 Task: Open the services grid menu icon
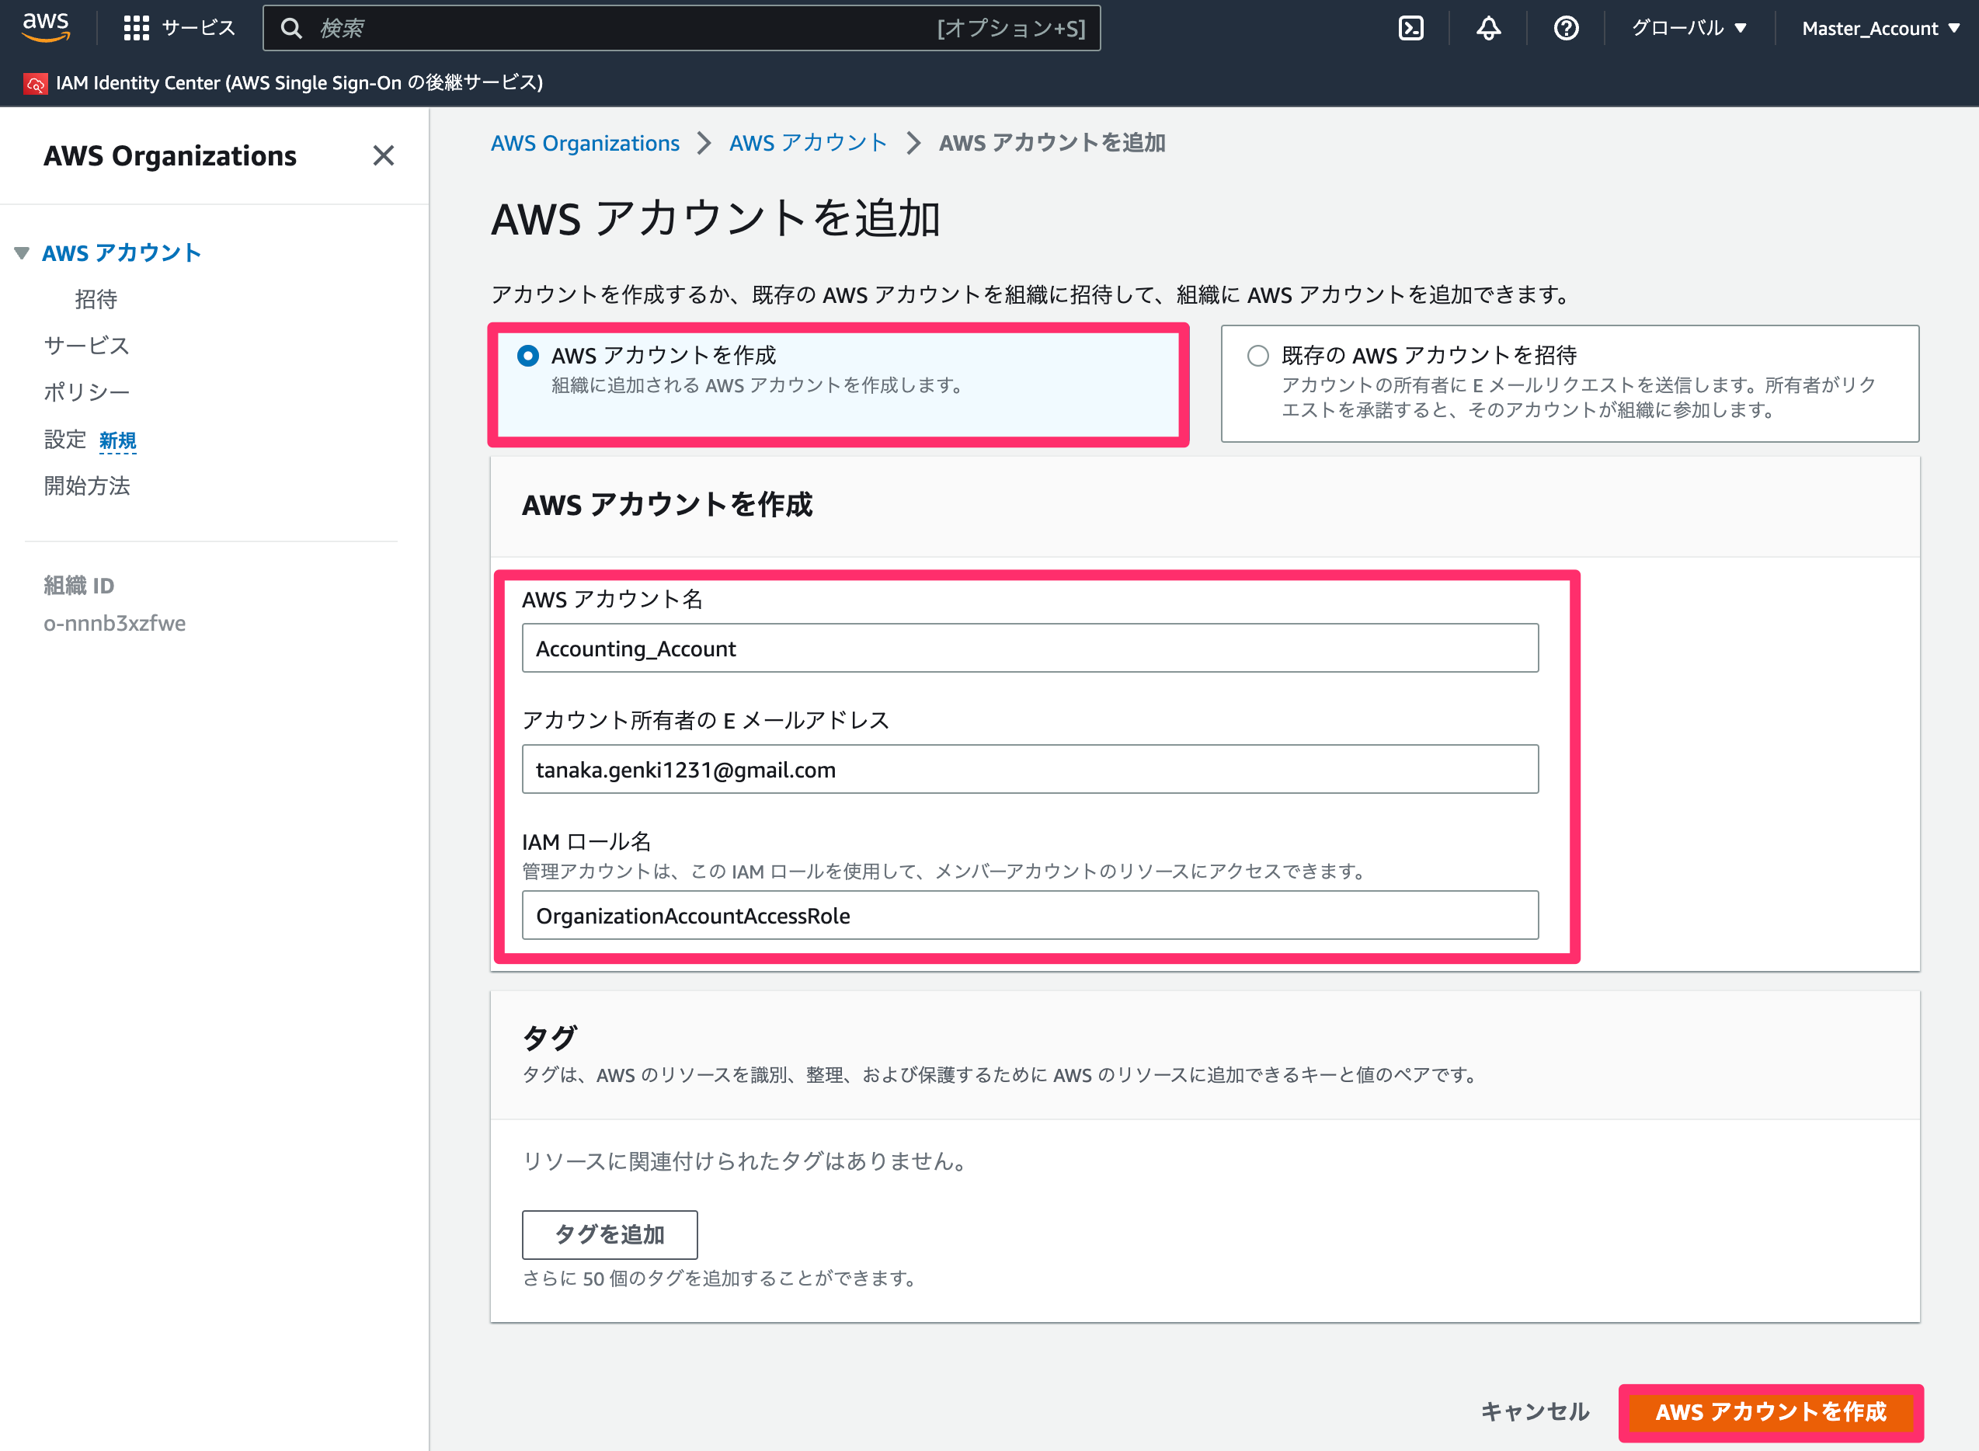[x=136, y=28]
